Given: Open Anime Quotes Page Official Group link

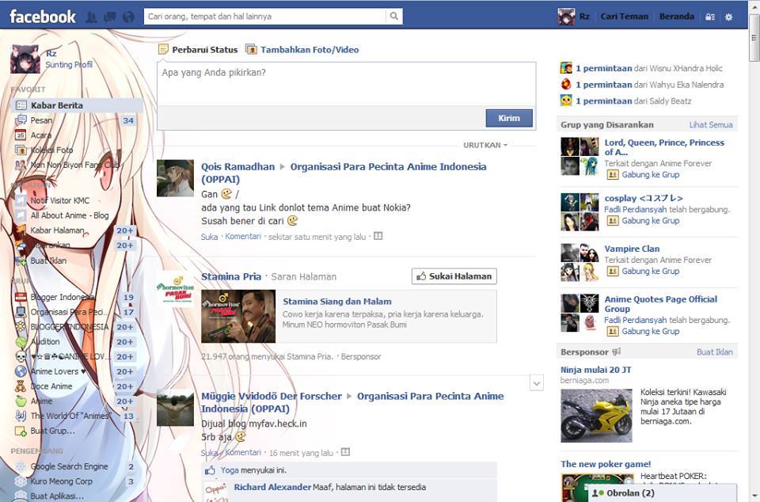Looking at the screenshot, I should [x=660, y=304].
